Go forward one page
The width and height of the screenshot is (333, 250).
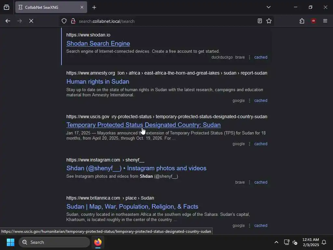pyautogui.click(x=20, y=21)
